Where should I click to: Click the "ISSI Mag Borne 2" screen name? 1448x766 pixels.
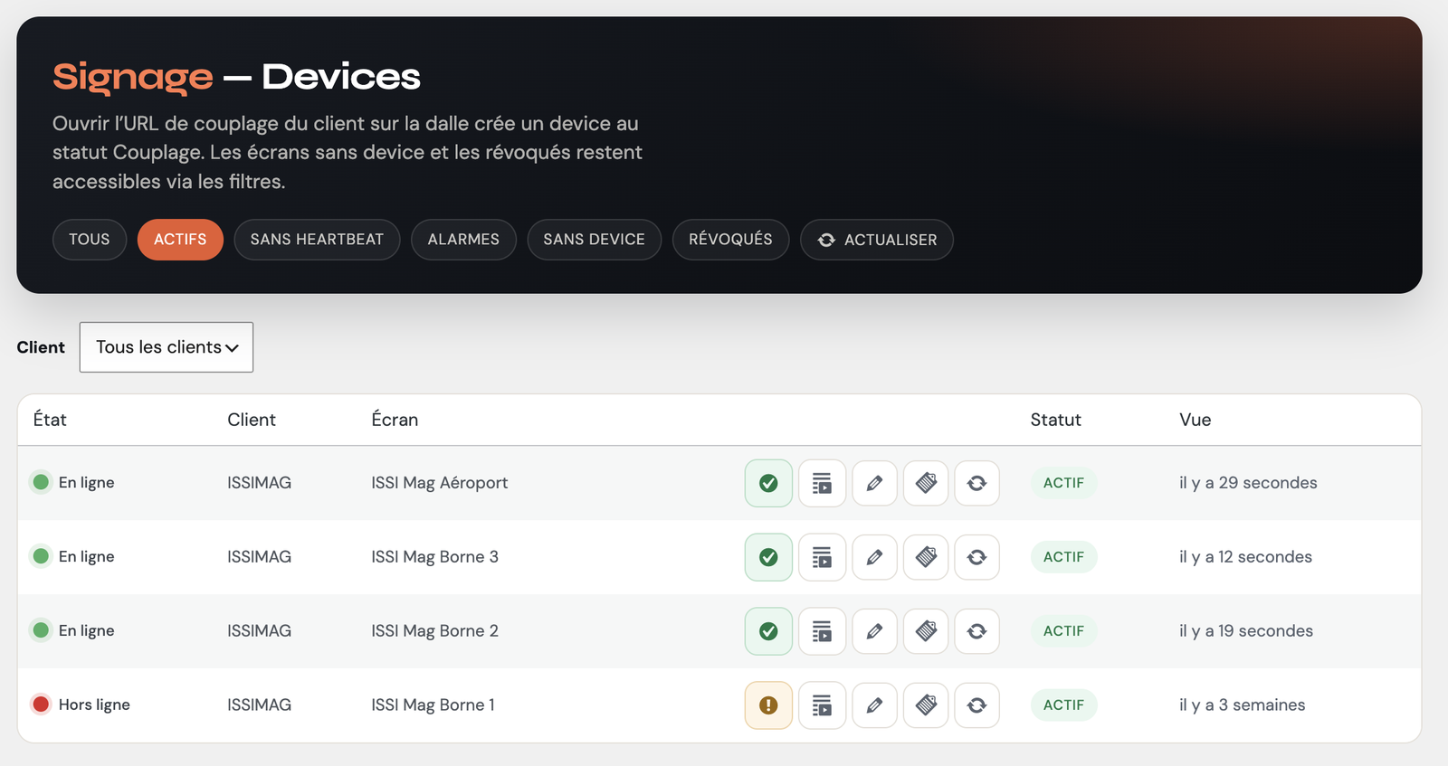(435, 631)
